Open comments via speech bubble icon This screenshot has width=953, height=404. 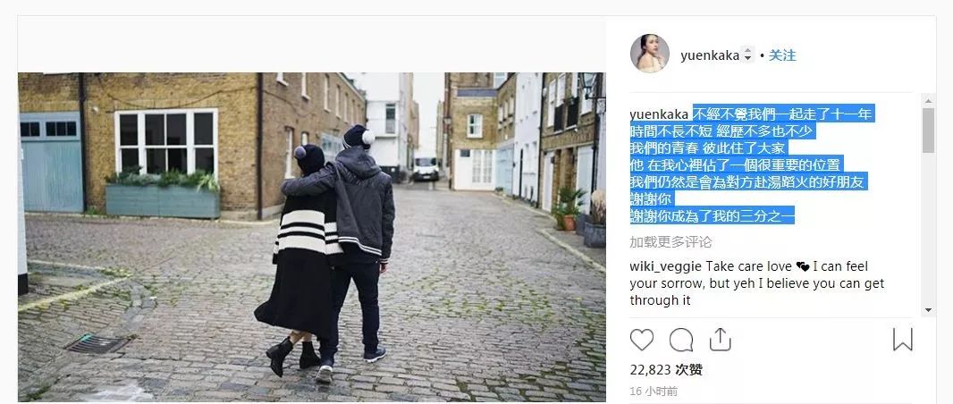pyautogui.click(x=680, y=340)
